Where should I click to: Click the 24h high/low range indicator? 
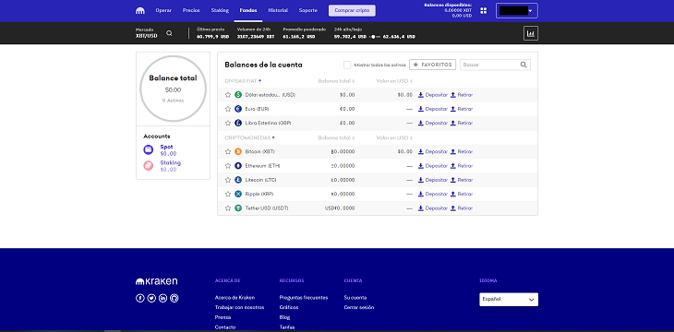coord(375,37)
